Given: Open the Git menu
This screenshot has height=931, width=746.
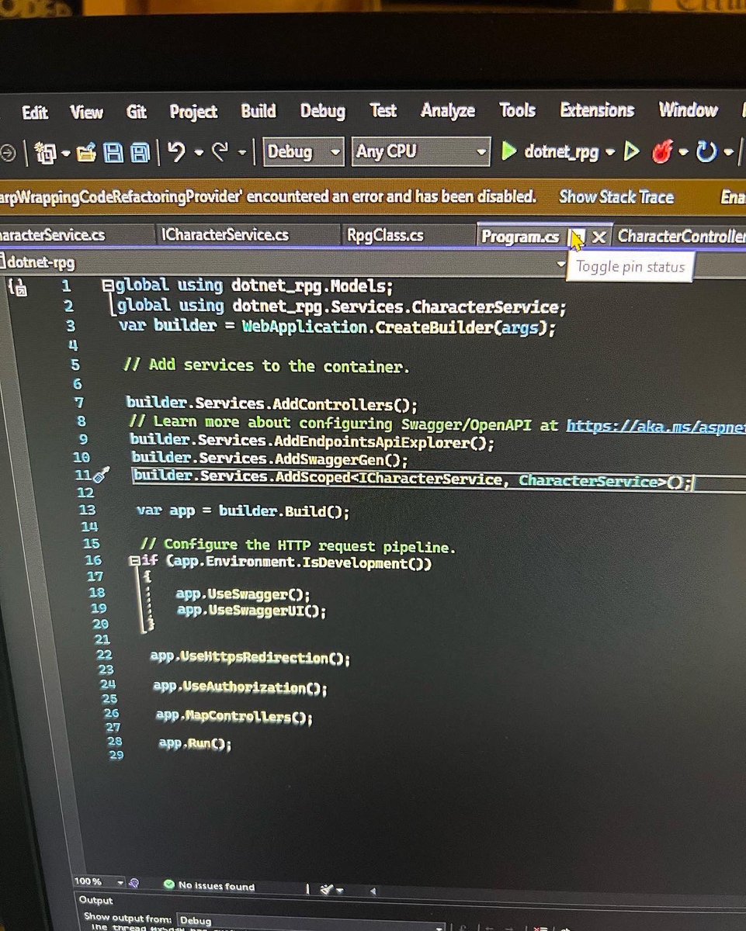Looking at the screenshot, I should pos(137,112).
